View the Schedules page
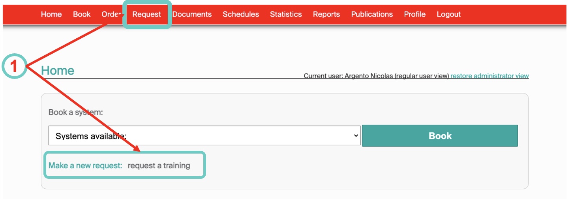The width and height of the screenshot is (570, 199). [x=241, y=14]
